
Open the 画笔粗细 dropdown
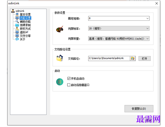click(119, 18)
